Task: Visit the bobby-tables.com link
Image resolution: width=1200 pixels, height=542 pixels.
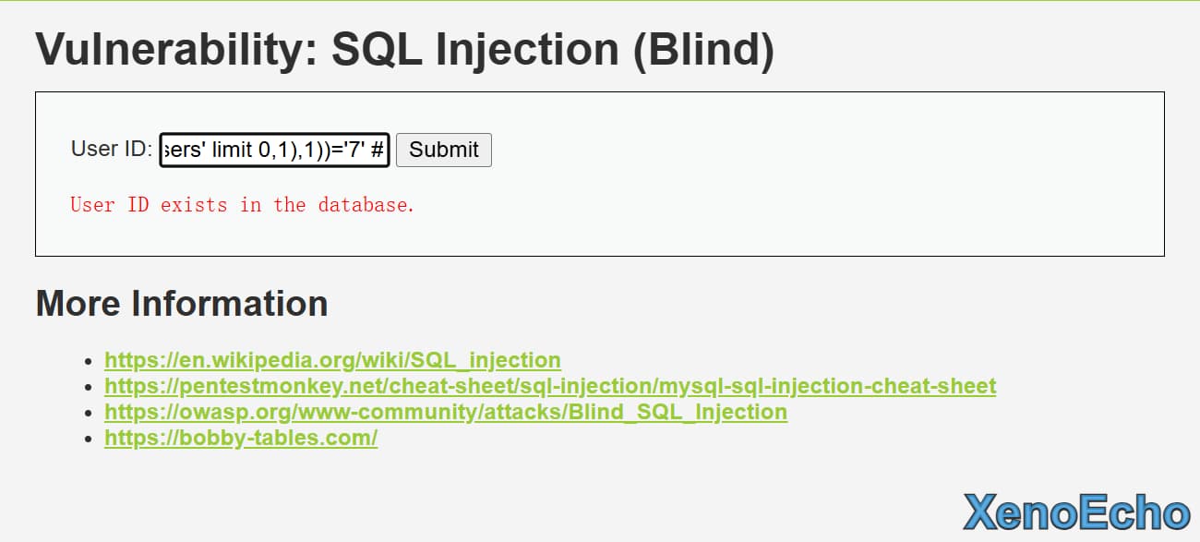Action: pyautogui.click(x=241, y=438)
